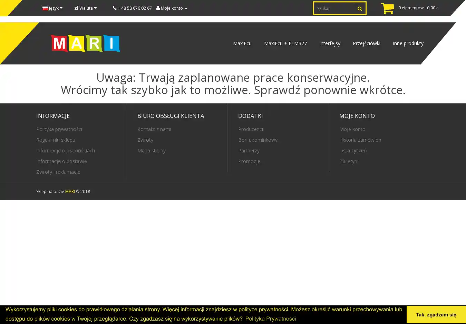Open the Inne produkty menu

click(x=408, y=43)
